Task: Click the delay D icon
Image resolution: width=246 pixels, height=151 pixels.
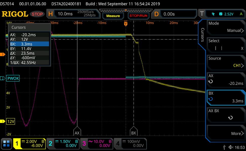Action: pos(156,14)
